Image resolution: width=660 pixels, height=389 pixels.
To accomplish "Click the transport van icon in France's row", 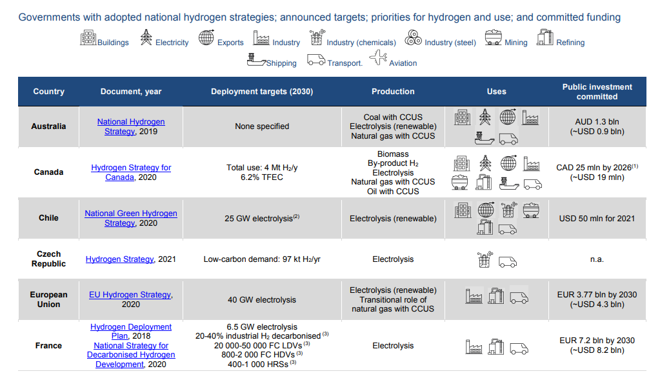I will click(x=519, y=348).
